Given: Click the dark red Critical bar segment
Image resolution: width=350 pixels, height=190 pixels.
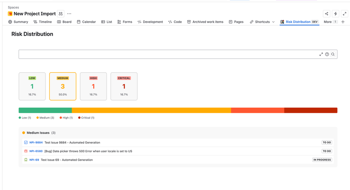Looking at the screenshot, I should [x=311, y=110].
